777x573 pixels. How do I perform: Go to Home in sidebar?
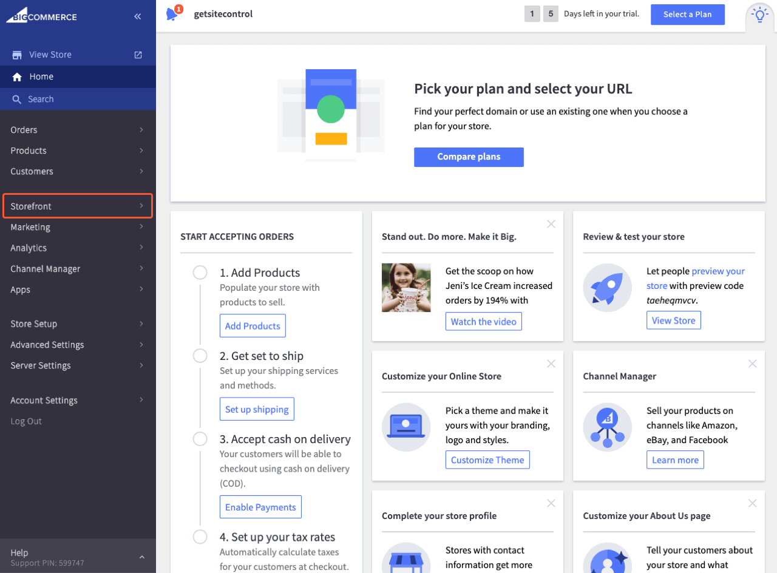78,76
